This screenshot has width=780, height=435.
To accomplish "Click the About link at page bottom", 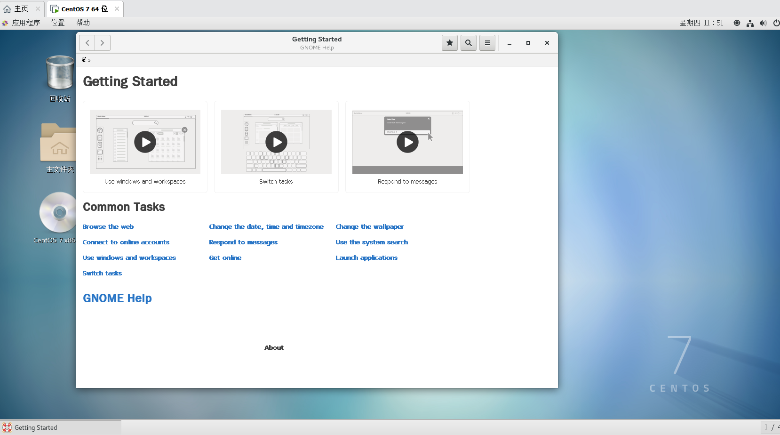I will coord(274,348).
